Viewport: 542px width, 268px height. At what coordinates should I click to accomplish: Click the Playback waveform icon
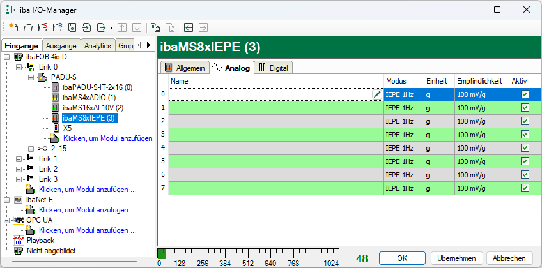pos(19,241)
